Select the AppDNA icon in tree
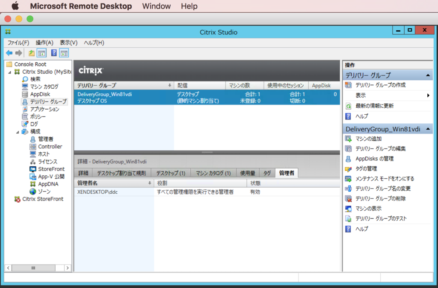Screen dimensions: 438x288 tap(33, 184)
